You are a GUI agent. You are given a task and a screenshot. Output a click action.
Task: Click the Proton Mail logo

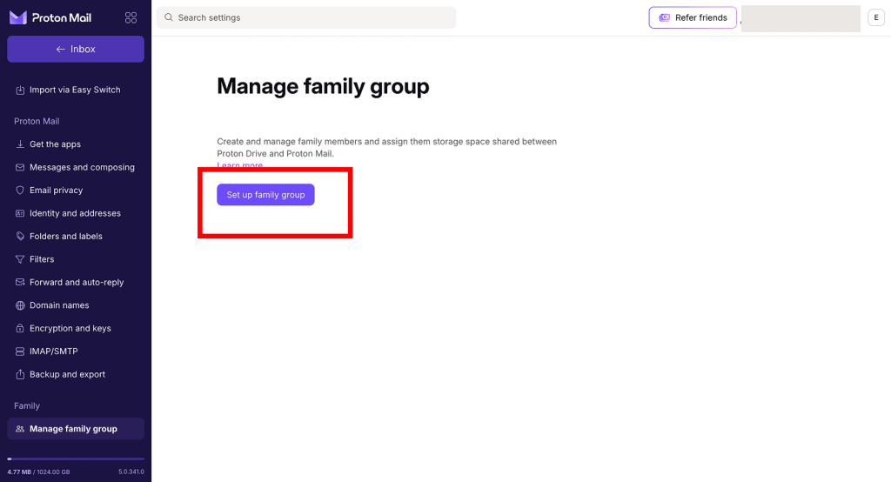(x=50, y=17)
